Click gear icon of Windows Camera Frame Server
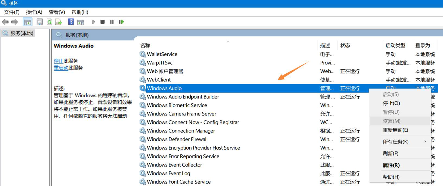This screenshot has height=186, width=443. [x=143, y=114]
